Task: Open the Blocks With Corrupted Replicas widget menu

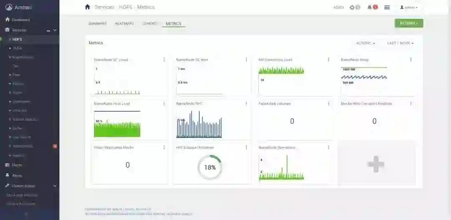Action: [411, 104]
